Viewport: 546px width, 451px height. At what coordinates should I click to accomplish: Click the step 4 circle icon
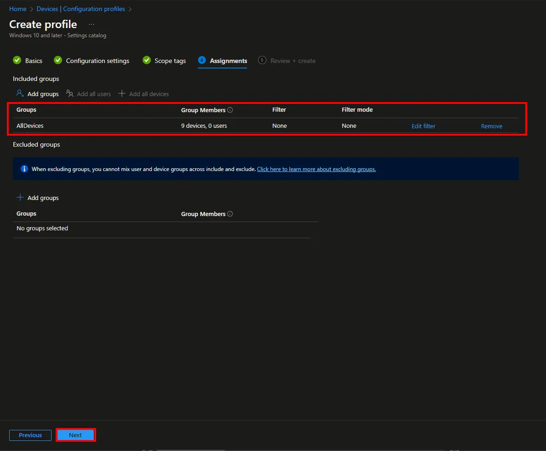coord(202,60)
